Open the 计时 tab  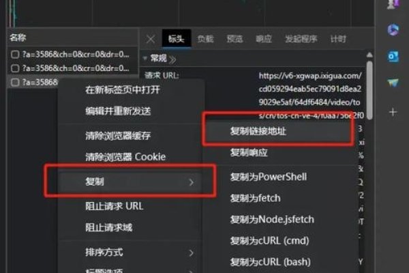pos(338,39)
